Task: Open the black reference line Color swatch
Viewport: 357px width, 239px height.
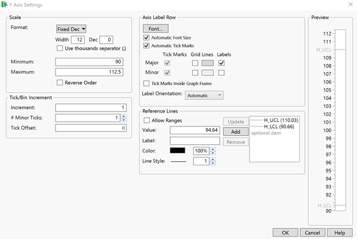Action: [177, 150]
